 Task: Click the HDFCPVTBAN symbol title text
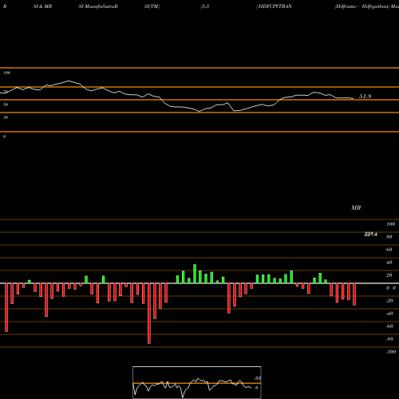click(x=275, y=6)
